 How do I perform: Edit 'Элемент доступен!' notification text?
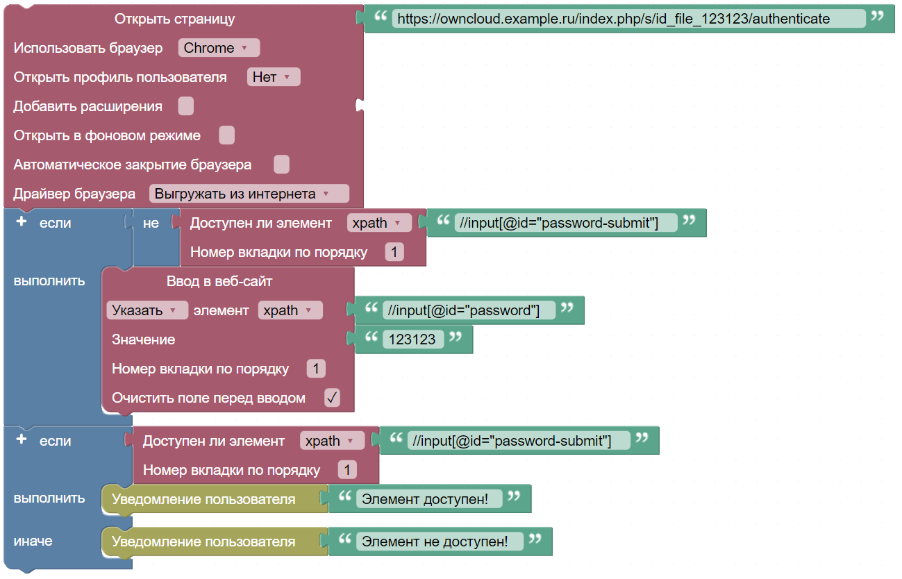tap(428, 499)
